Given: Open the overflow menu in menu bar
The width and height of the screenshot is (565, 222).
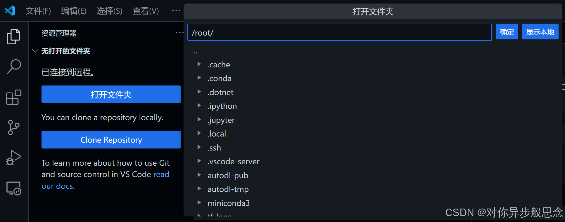Looking at the screenshot, I should point(176,10).
